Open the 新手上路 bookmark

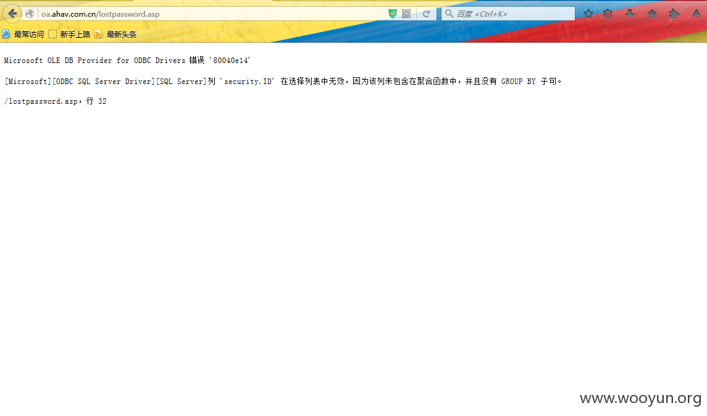pyautogui.click(x=69, y=34)
